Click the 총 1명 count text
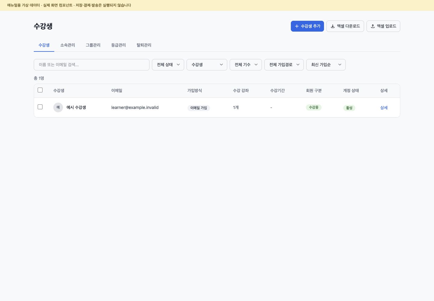This screenshot has height=301, width=434. click(x=39, y=78)
